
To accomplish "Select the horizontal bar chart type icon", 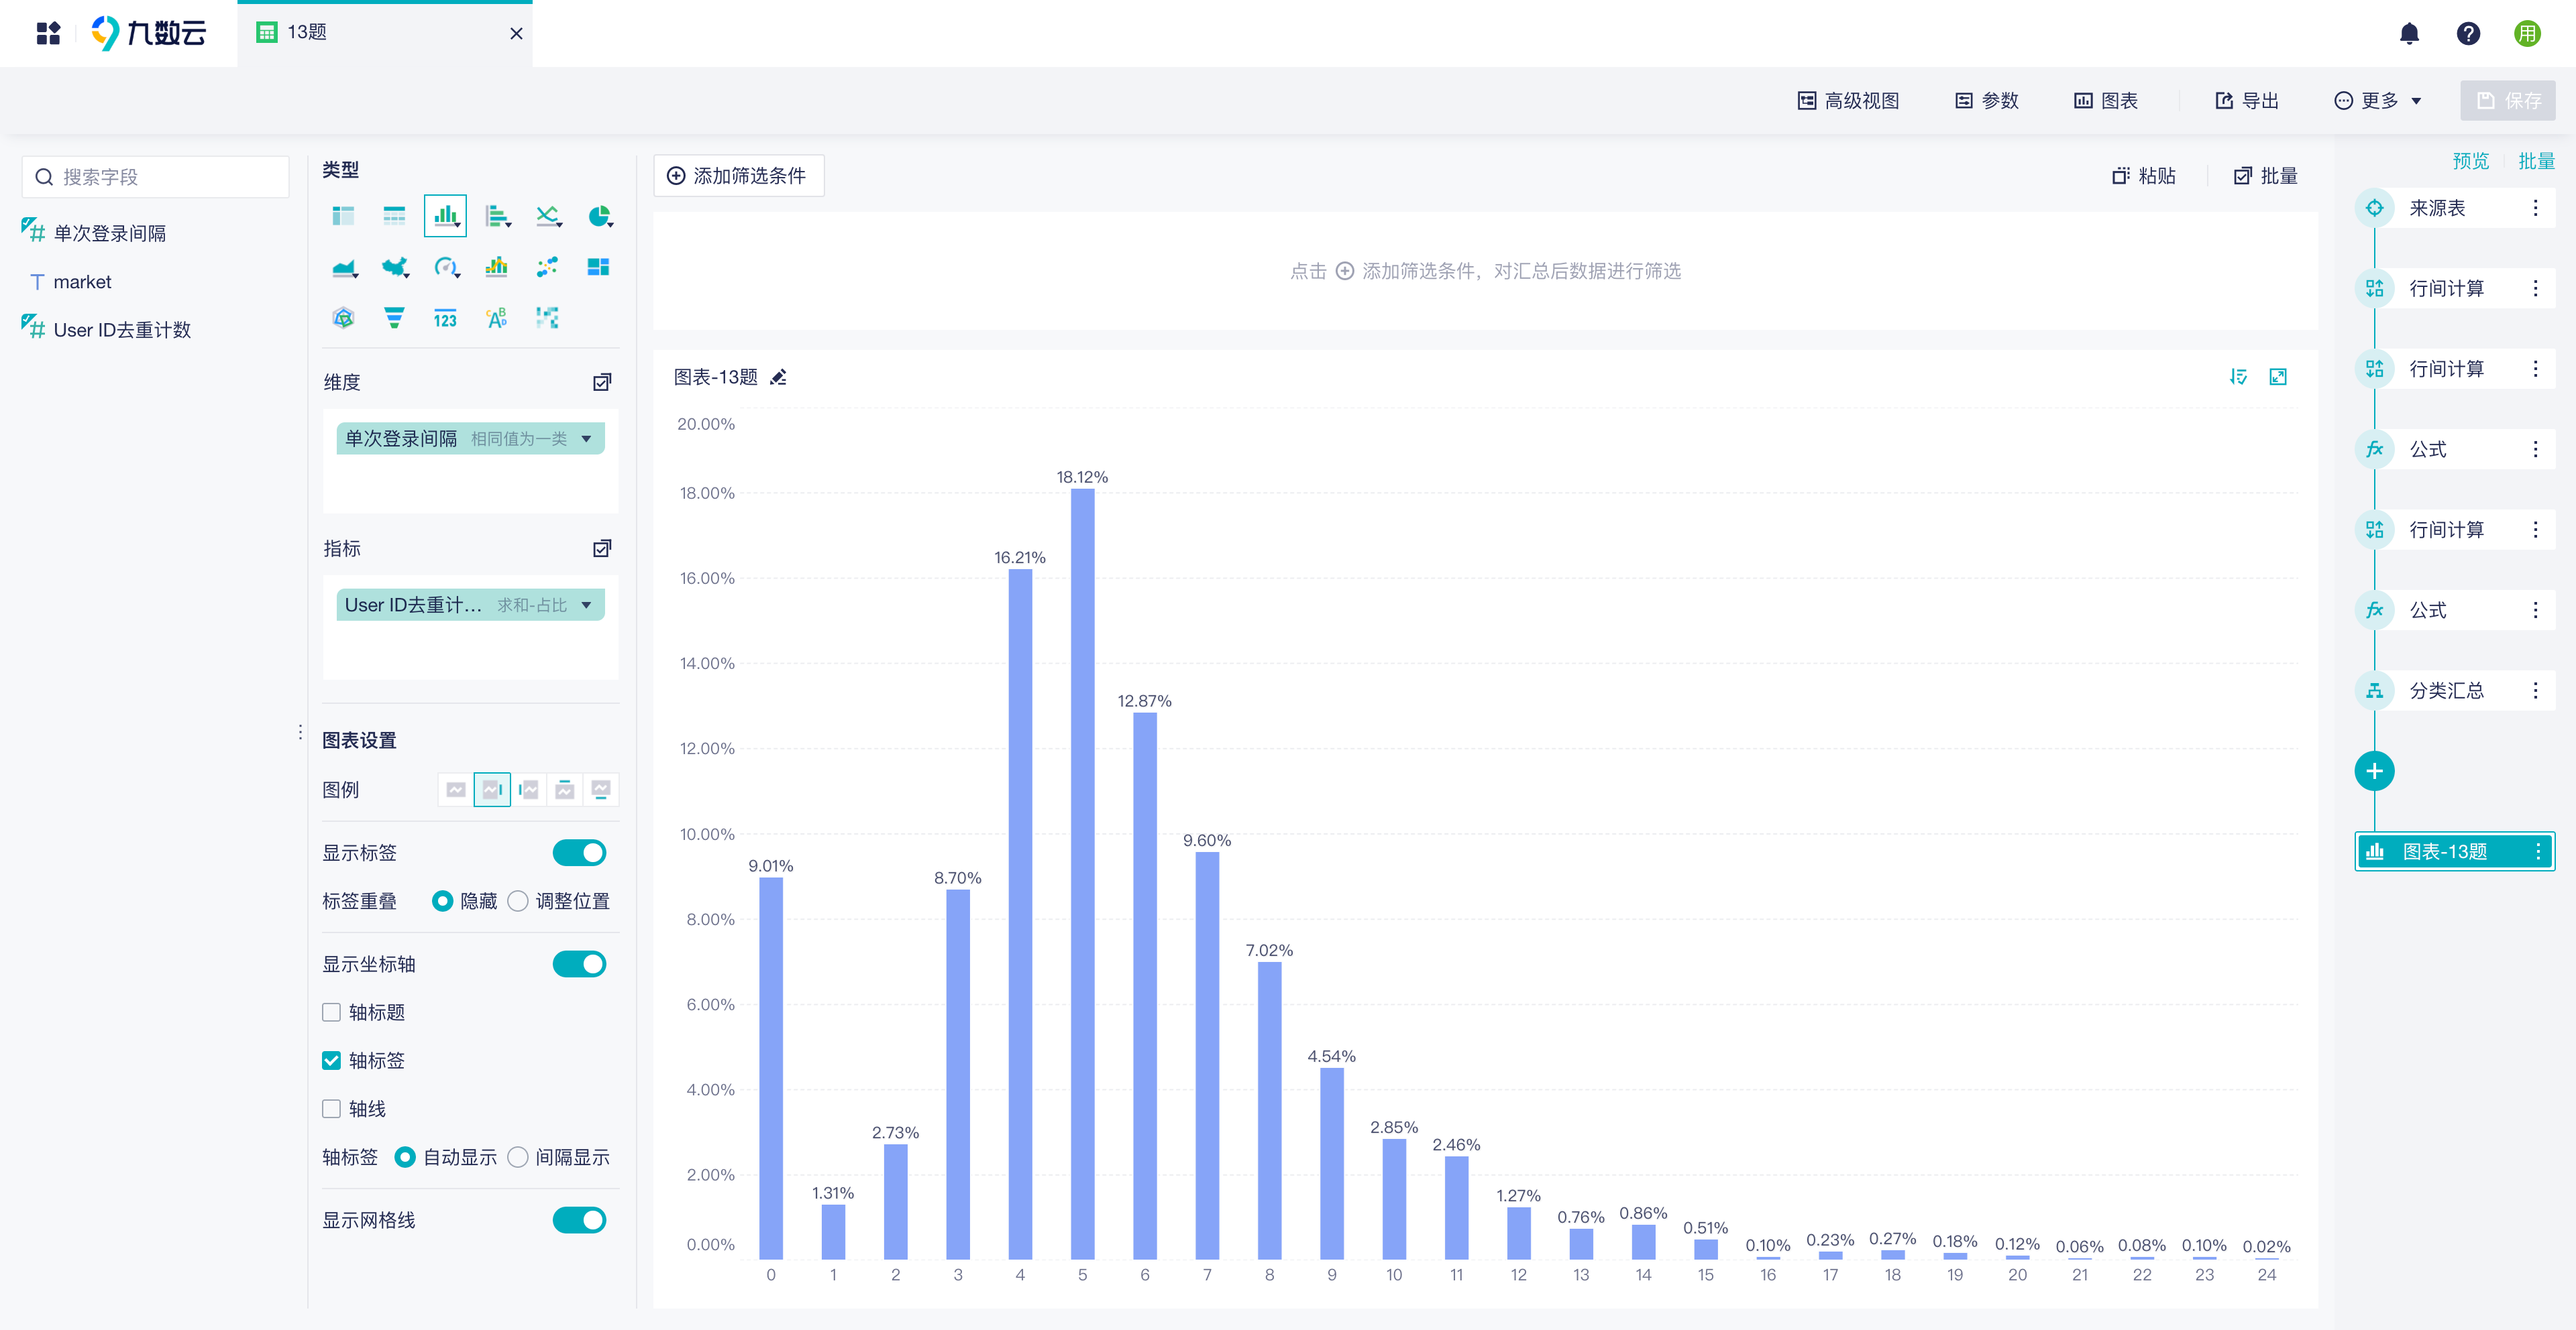I will (x=497, y=216).
